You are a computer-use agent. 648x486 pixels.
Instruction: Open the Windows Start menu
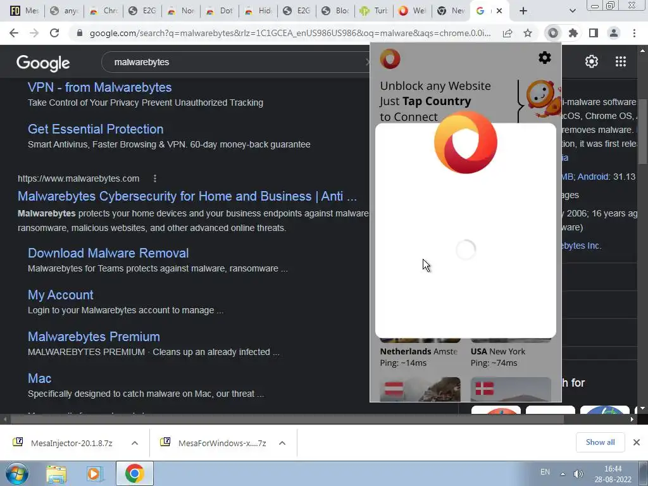(16, 473)
